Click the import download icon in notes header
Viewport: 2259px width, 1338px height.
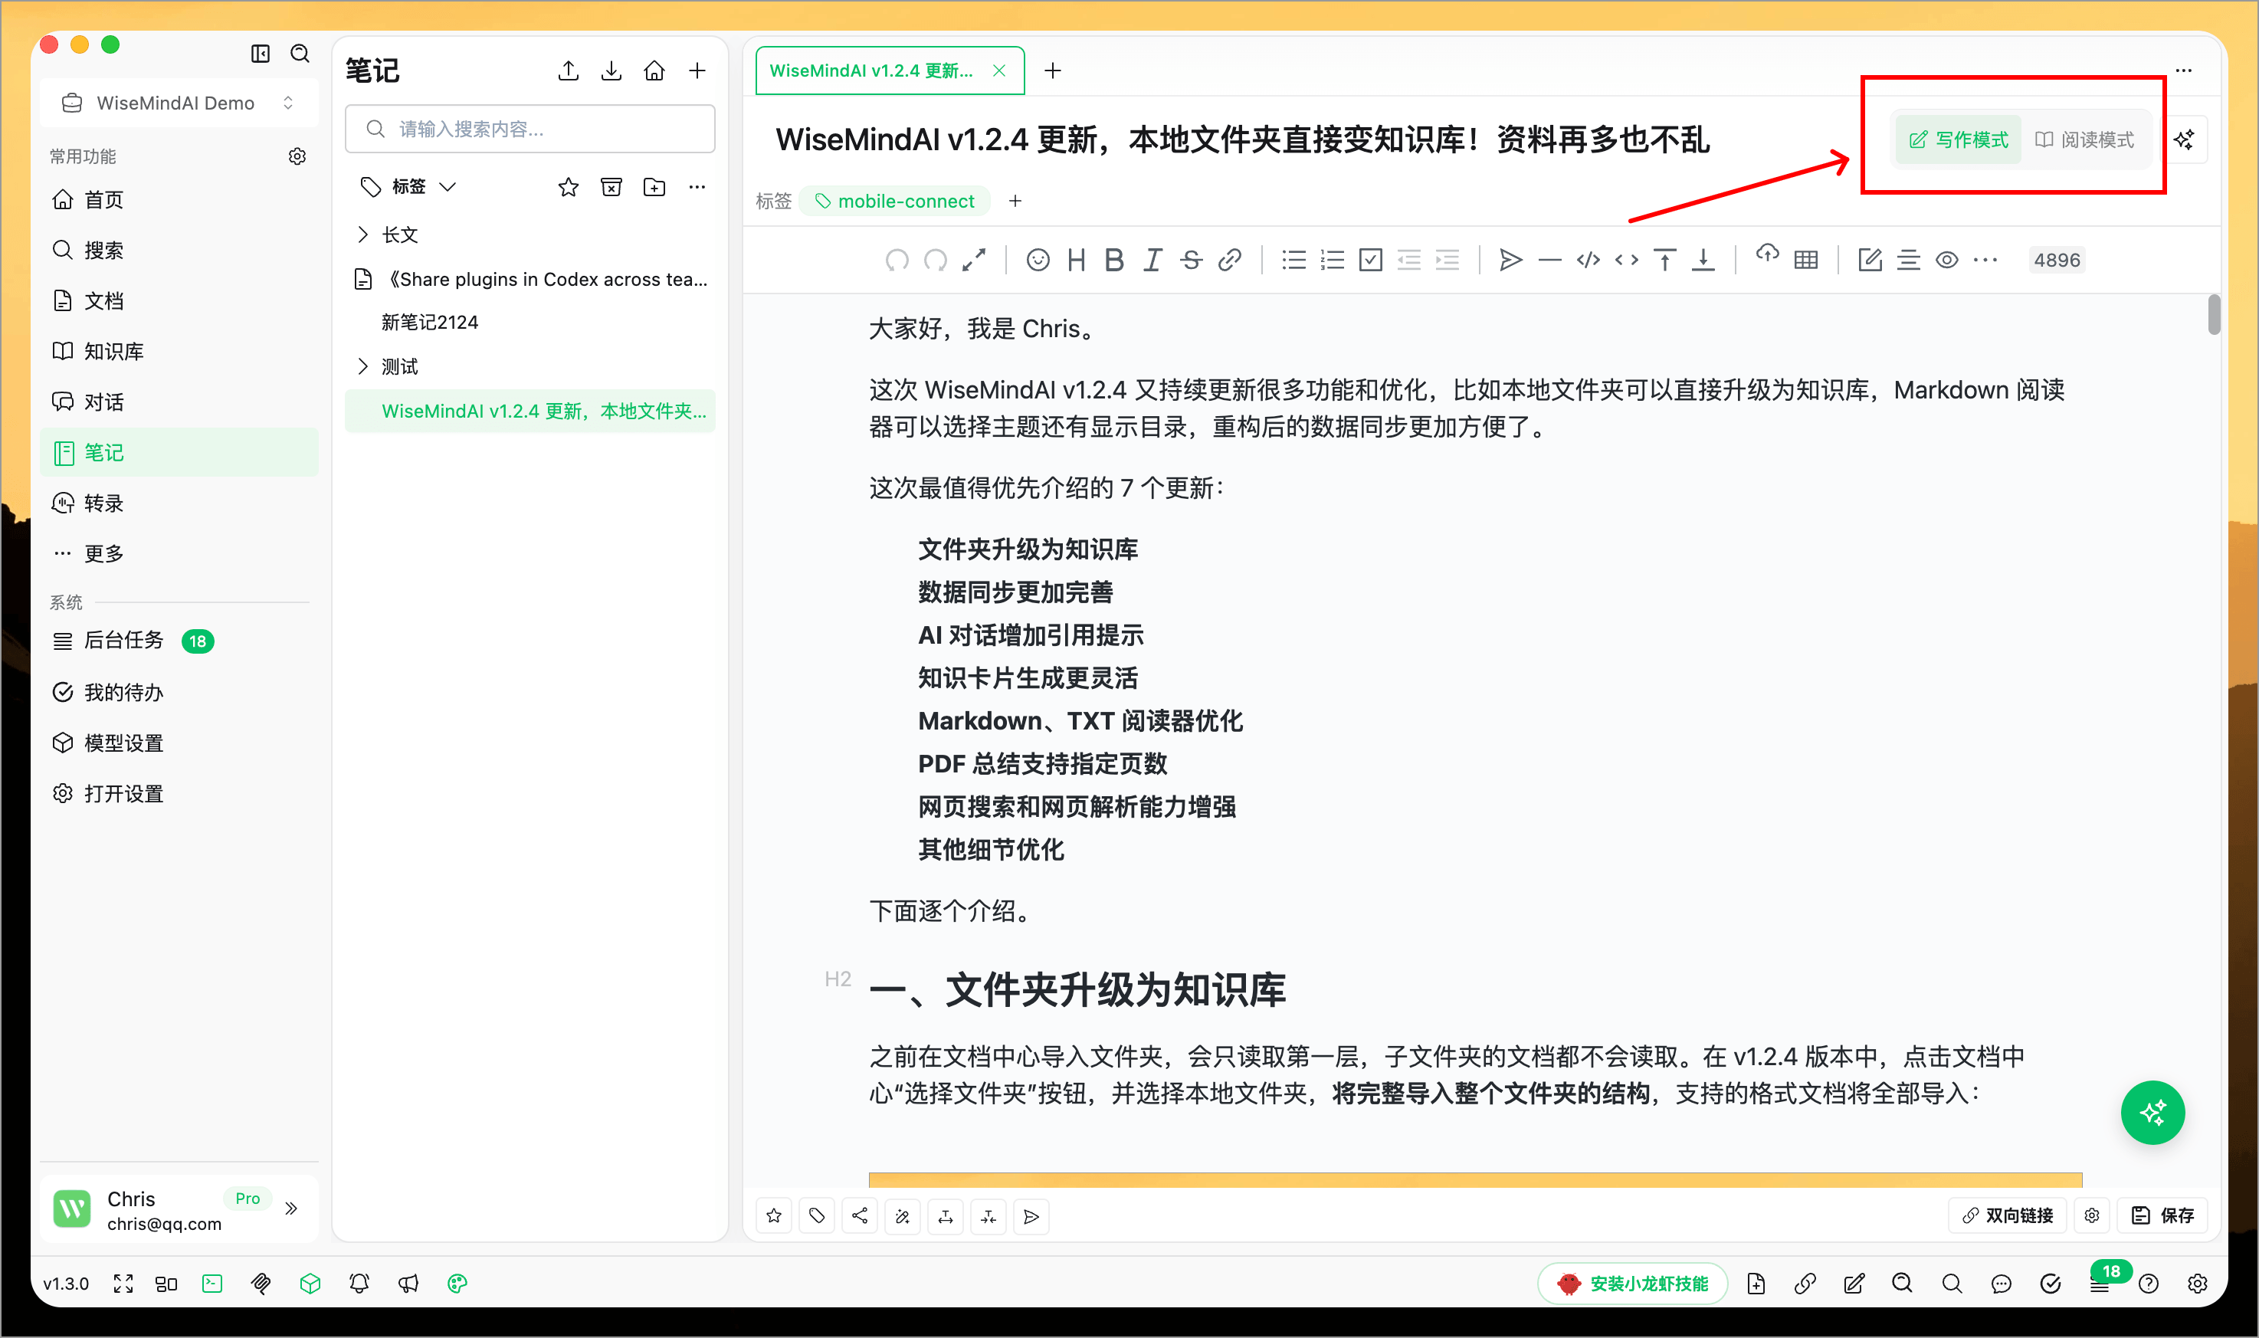coord(611,71)
